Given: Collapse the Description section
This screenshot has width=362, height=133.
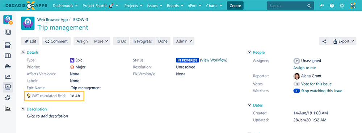Looking at the screenshot, I should pos(23,109).
